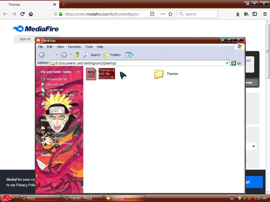Screen dimensions: 270x202
Task: Click the Go button
Action: coord(236,63)
